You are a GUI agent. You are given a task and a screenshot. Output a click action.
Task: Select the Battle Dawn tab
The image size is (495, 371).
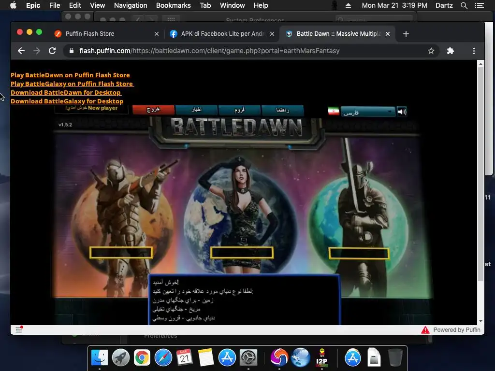point(338,34)
